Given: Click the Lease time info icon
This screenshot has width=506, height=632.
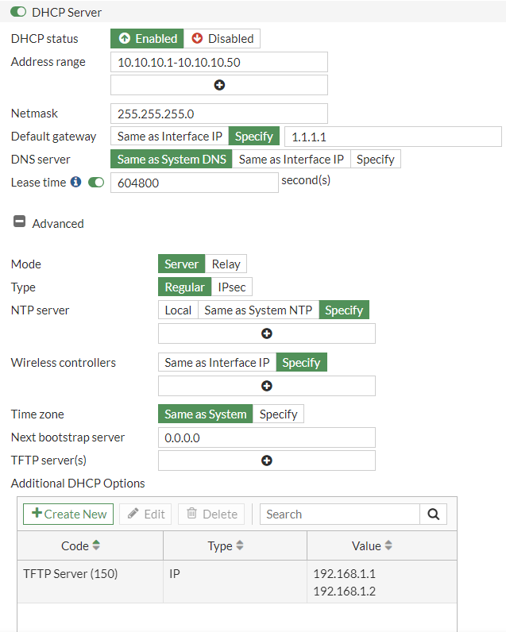Looking at the screenshot, I should (x=76, y=182).
